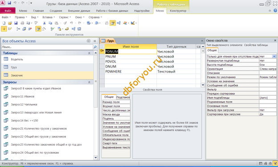
Task: Select query Запрос11 Иванов
Action: (x=47, y=97)
